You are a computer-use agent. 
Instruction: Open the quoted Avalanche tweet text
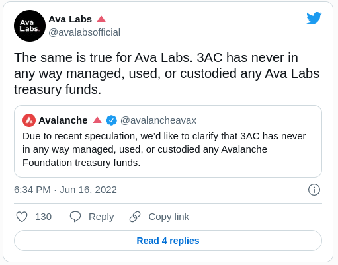pyautogui.click(x=164, y=149)
